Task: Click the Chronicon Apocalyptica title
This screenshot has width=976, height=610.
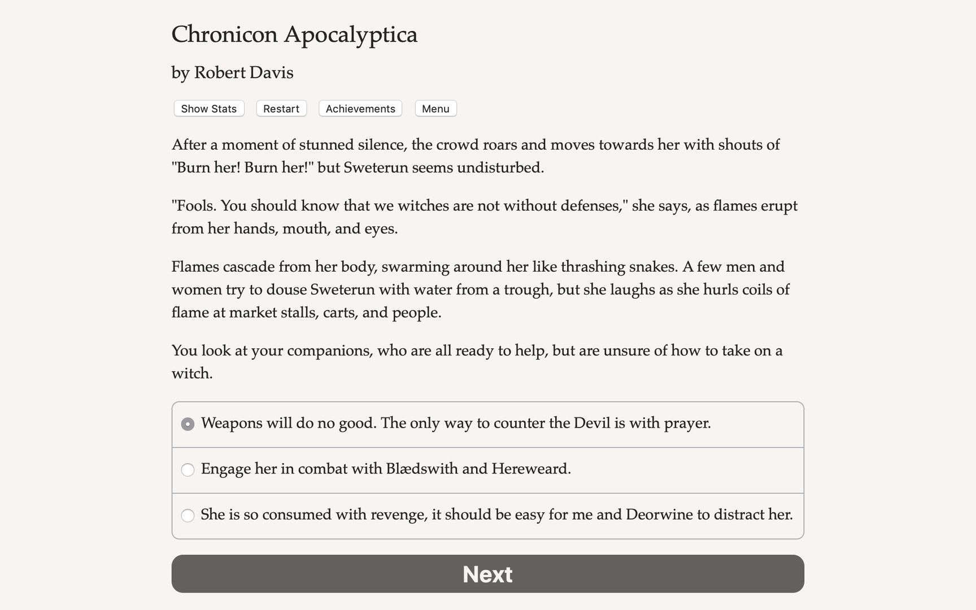Action: coord(294,35)
